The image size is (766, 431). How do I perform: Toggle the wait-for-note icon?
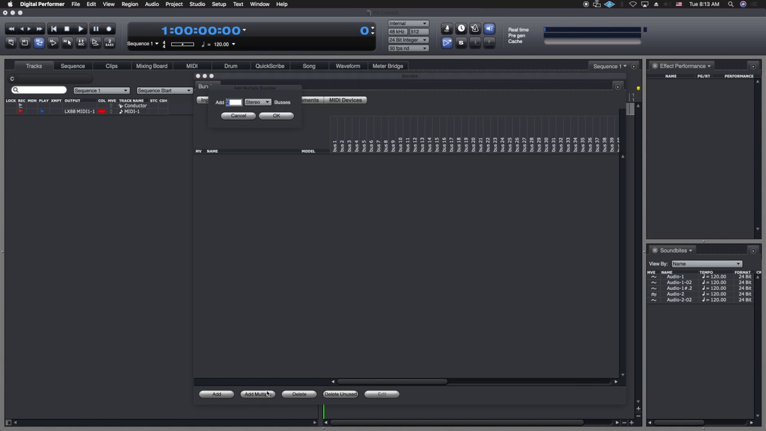tap(95, 43)
